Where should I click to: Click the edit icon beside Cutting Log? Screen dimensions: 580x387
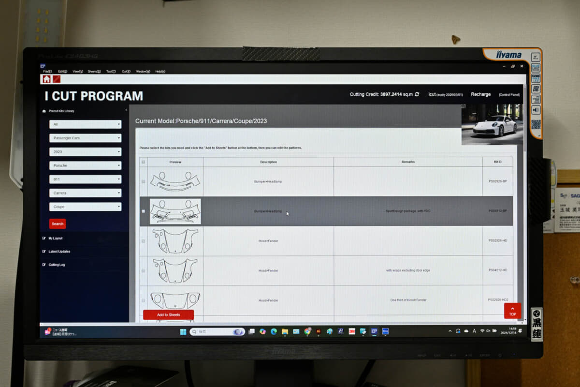44,265
